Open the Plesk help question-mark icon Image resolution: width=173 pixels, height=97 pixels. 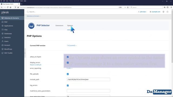coord(167,12)
